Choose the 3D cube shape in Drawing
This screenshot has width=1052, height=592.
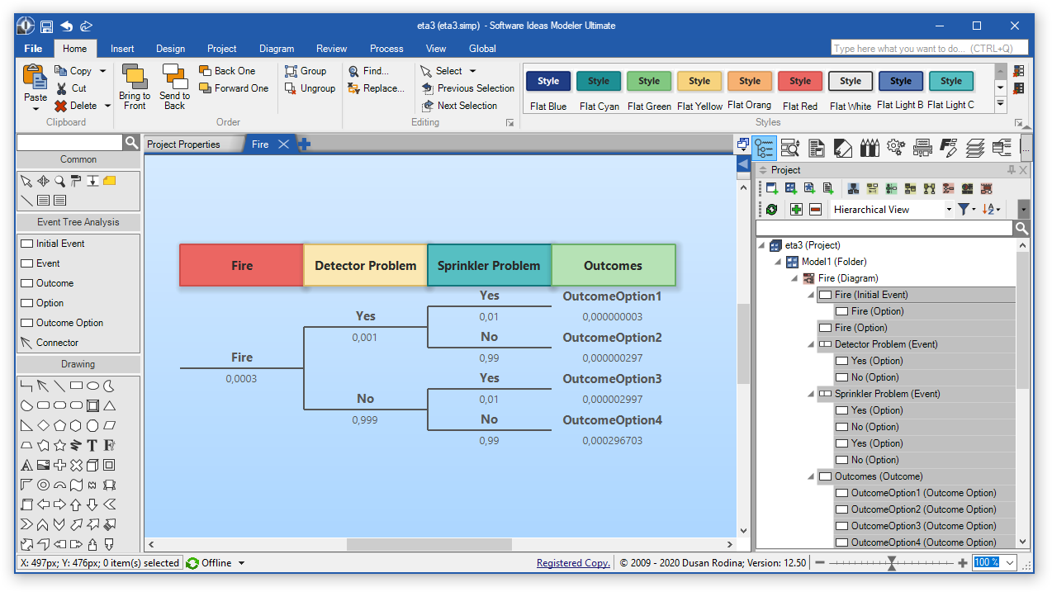[92, 465]
